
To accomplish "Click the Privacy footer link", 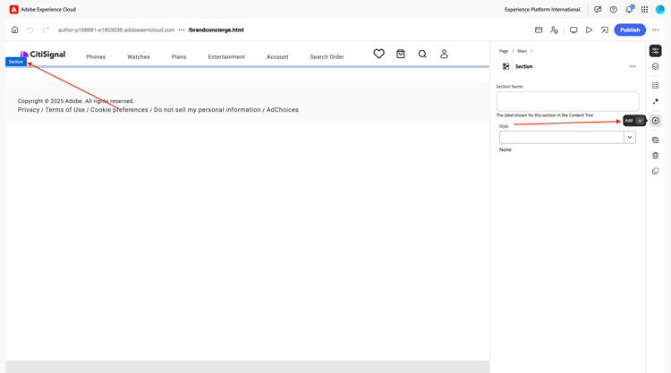I will (x=29, y=110).
